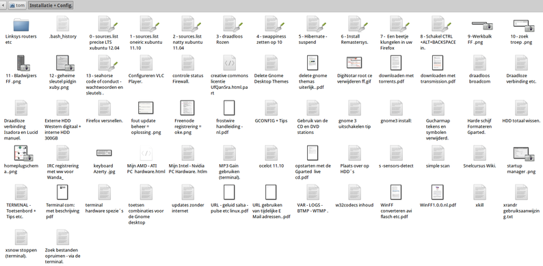Viewport: 543px width, 266px height.
Task: Select Mijn AMD - ATI PC hardware.html icon
Action: coord(146,153)
